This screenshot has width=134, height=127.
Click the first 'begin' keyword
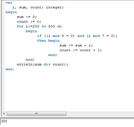point(11,12)
